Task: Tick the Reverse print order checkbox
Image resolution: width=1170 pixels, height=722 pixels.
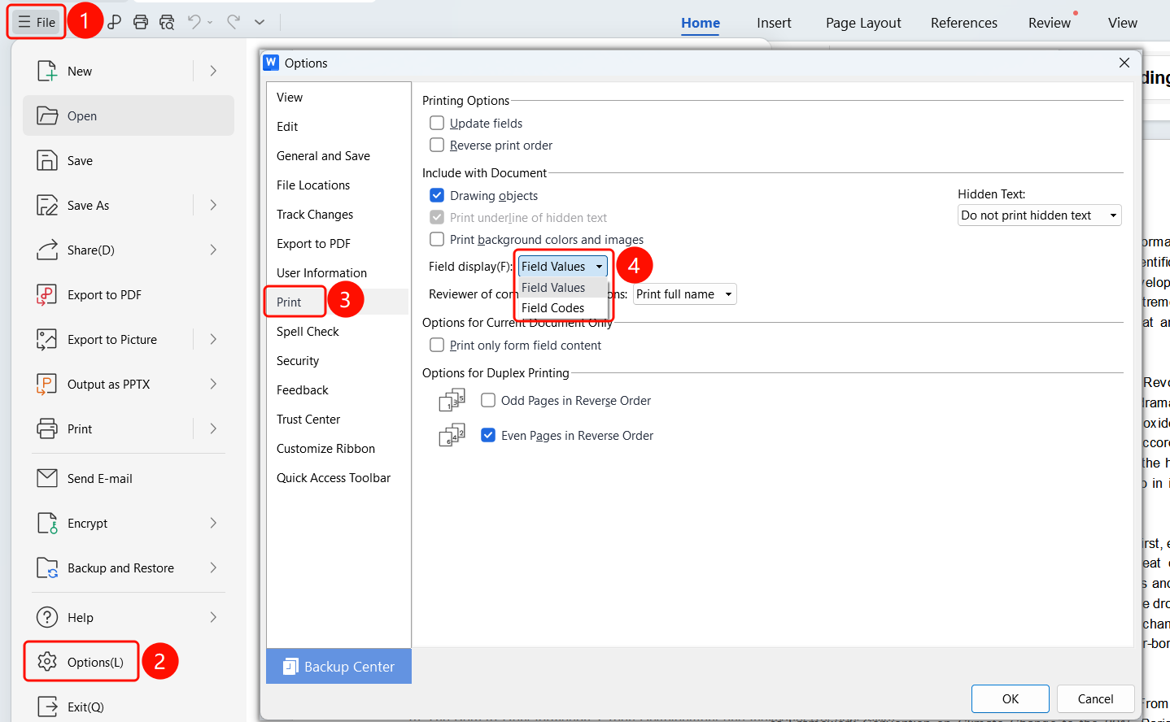Action: click(x=437, y=145)
